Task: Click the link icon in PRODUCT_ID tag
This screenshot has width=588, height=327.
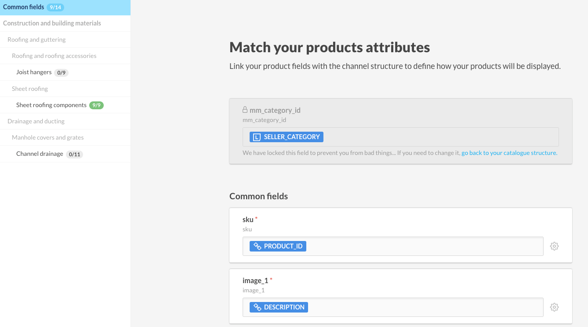Action: click(258, 246)
